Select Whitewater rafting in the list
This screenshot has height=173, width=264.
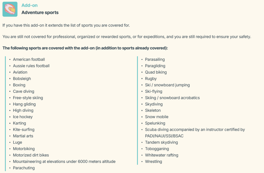(161, 155)
